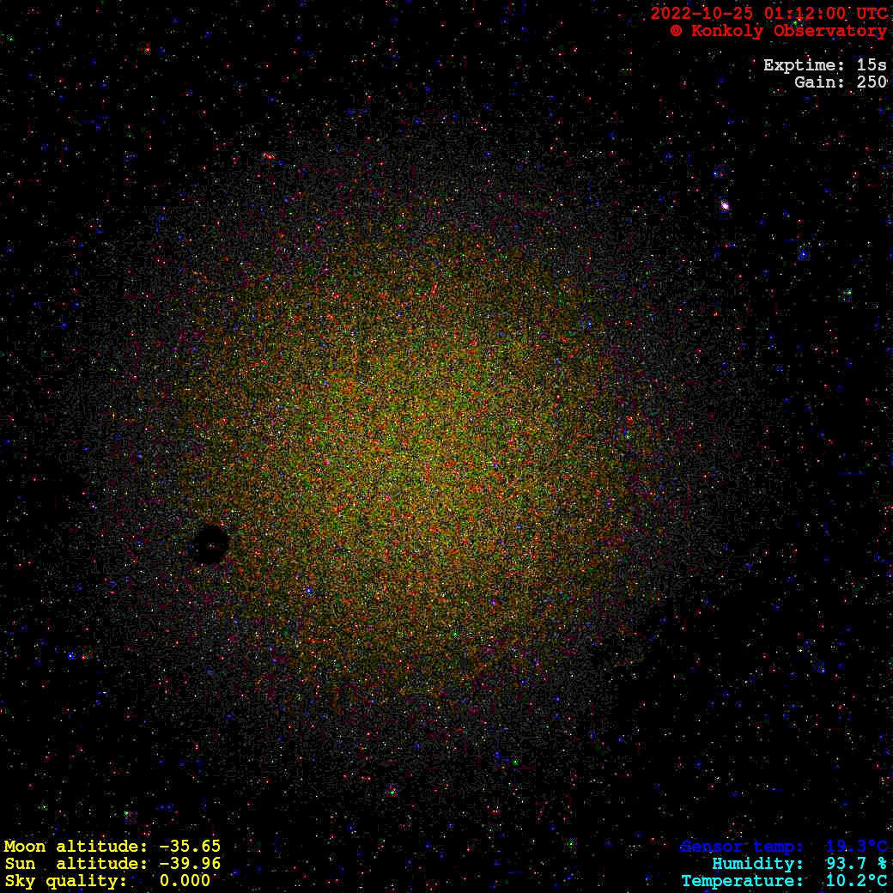Click the Gain 250 reading
Screen dimensions: 893x893
click(x=840, y=82)
